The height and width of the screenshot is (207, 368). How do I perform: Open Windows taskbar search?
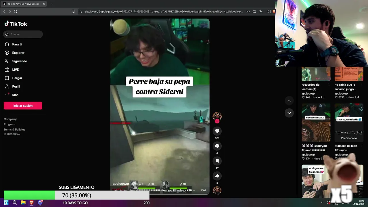point(15,203)
